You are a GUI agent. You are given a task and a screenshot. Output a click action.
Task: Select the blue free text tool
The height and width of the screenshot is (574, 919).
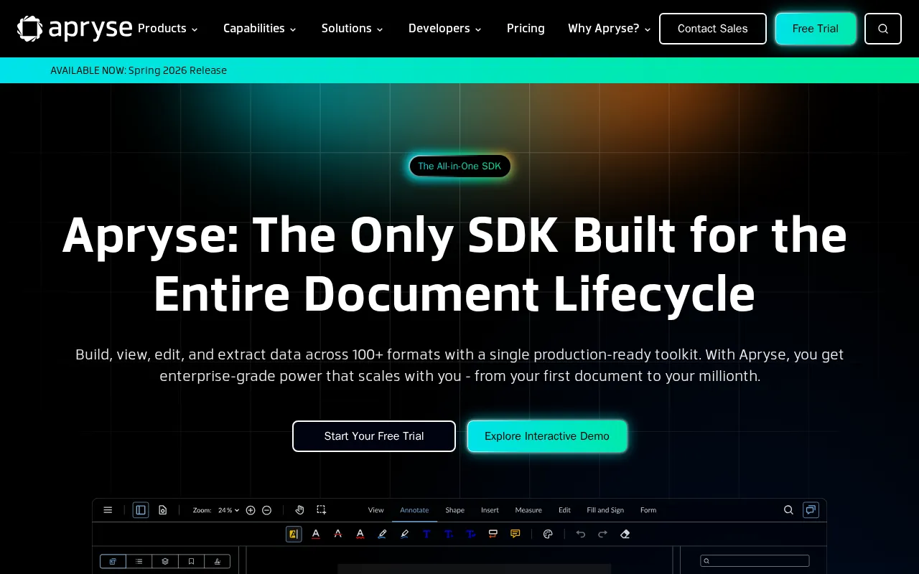(426, 534)
